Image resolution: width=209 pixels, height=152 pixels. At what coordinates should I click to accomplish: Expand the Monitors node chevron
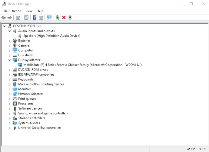[x=10, y=89]
